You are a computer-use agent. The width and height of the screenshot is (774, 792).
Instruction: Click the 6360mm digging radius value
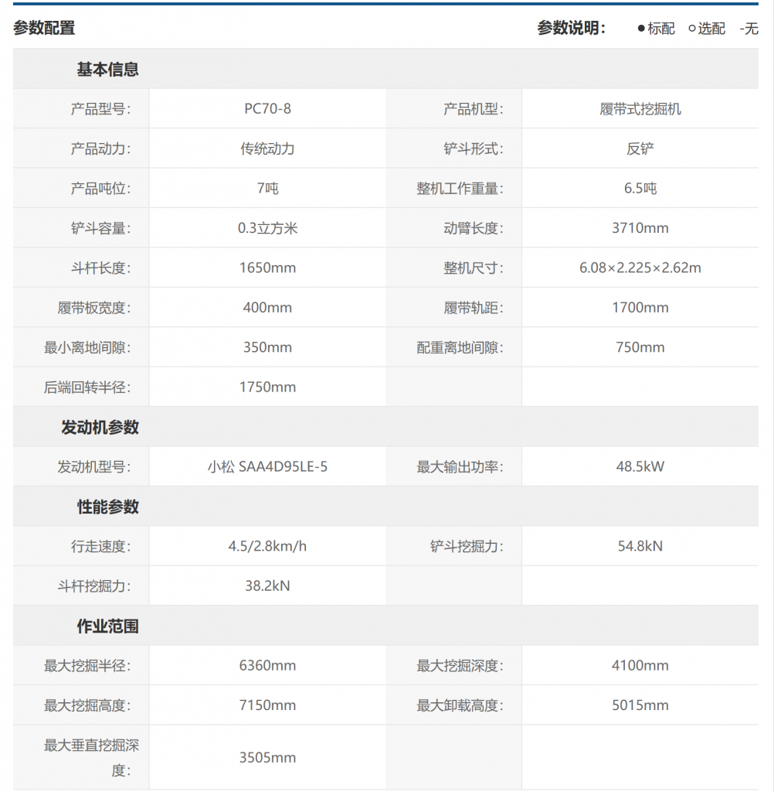[x=267, y=666]
